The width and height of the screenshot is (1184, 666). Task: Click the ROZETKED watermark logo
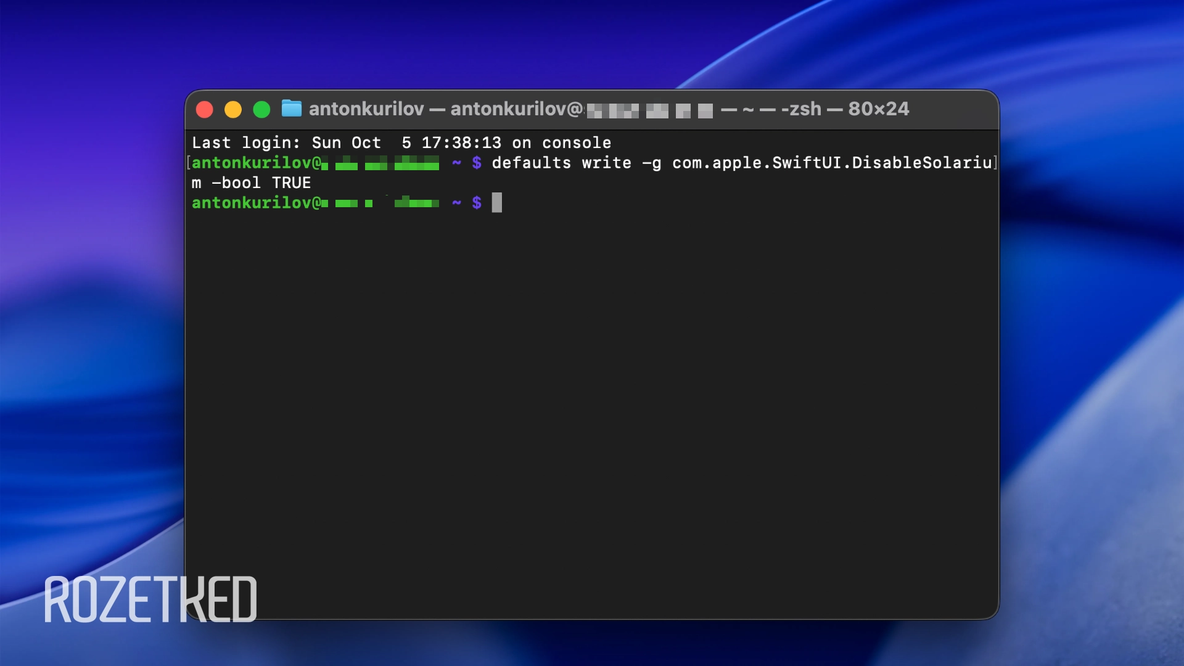click(x=150, y=599)
